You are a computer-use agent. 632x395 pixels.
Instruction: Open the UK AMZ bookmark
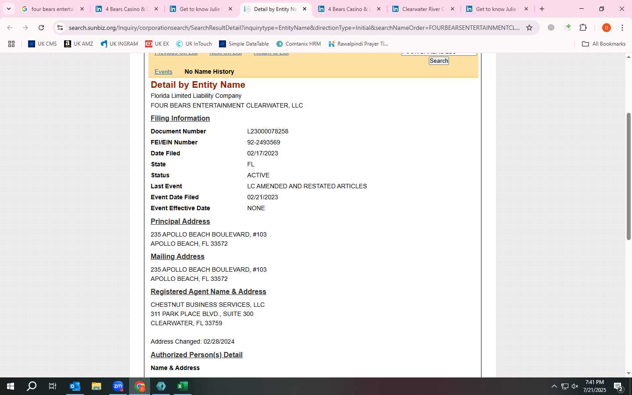(79, 44)
